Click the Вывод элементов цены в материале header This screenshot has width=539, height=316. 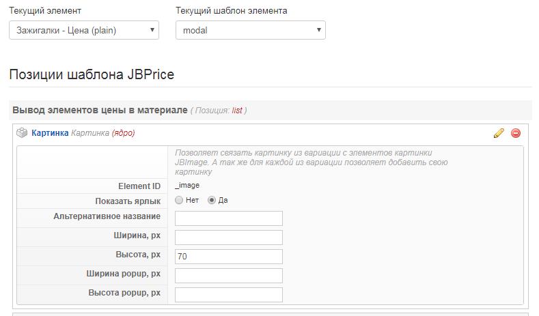coord(100,110)
